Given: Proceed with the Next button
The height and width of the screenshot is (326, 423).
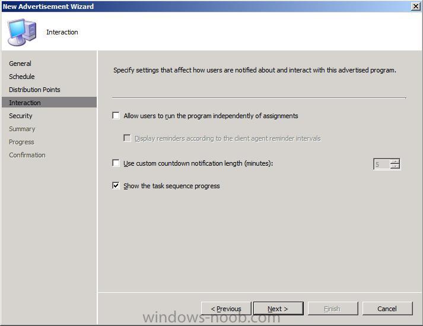Looking at the screenshot, I should pos(278,308).
